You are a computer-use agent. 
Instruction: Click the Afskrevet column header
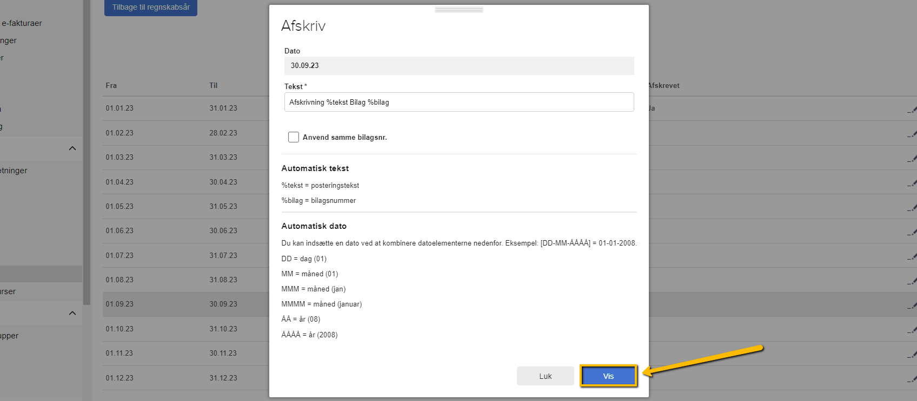(664, 85)
